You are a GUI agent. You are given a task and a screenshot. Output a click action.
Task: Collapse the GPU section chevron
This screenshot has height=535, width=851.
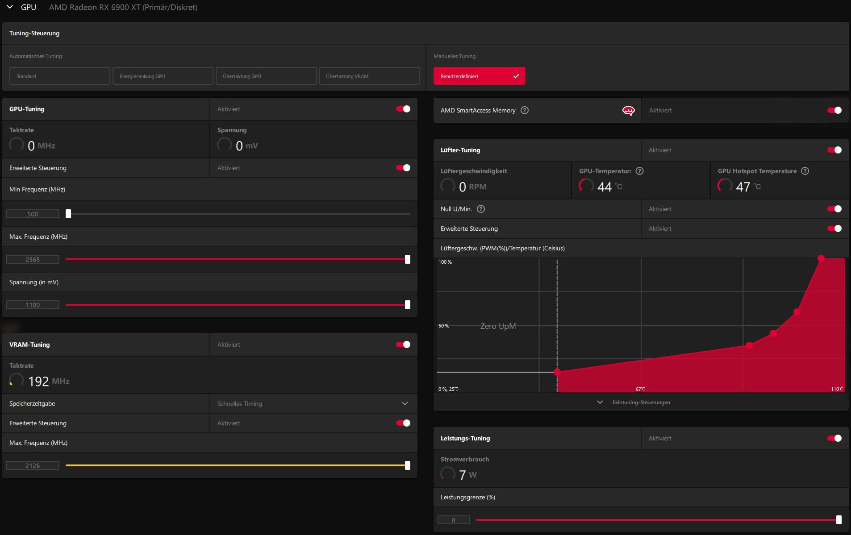(10, 7)
